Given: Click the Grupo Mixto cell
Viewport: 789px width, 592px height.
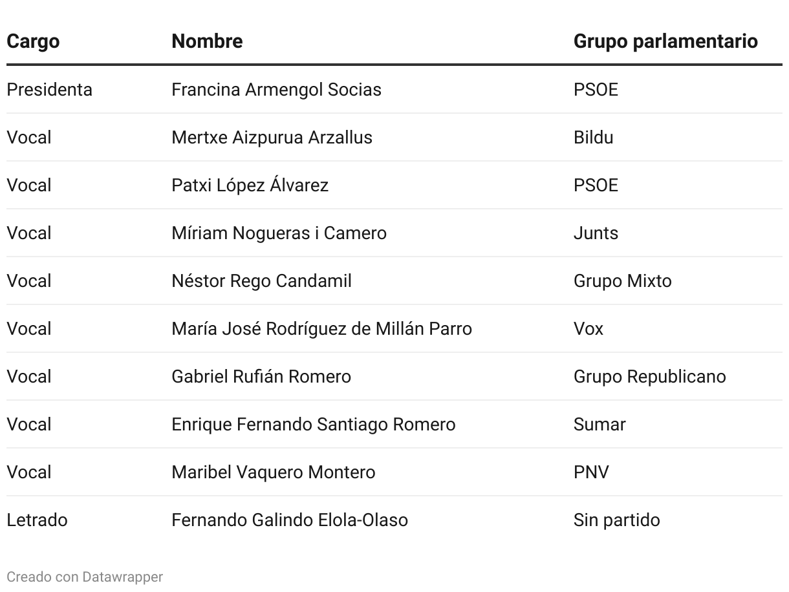Looking at the screenshot, I should tap(622, 280).
